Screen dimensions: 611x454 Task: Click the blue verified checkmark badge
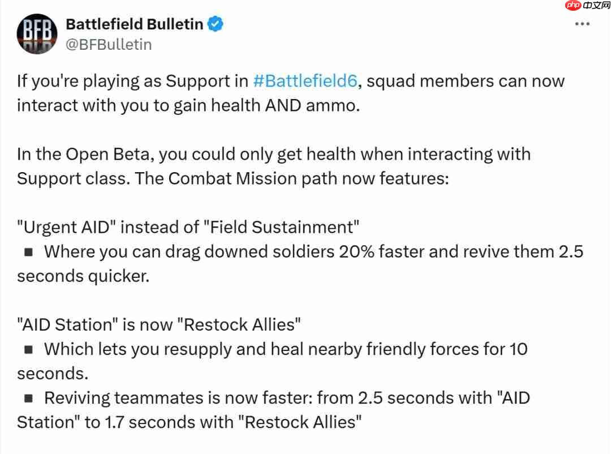[x=217, y=24]
